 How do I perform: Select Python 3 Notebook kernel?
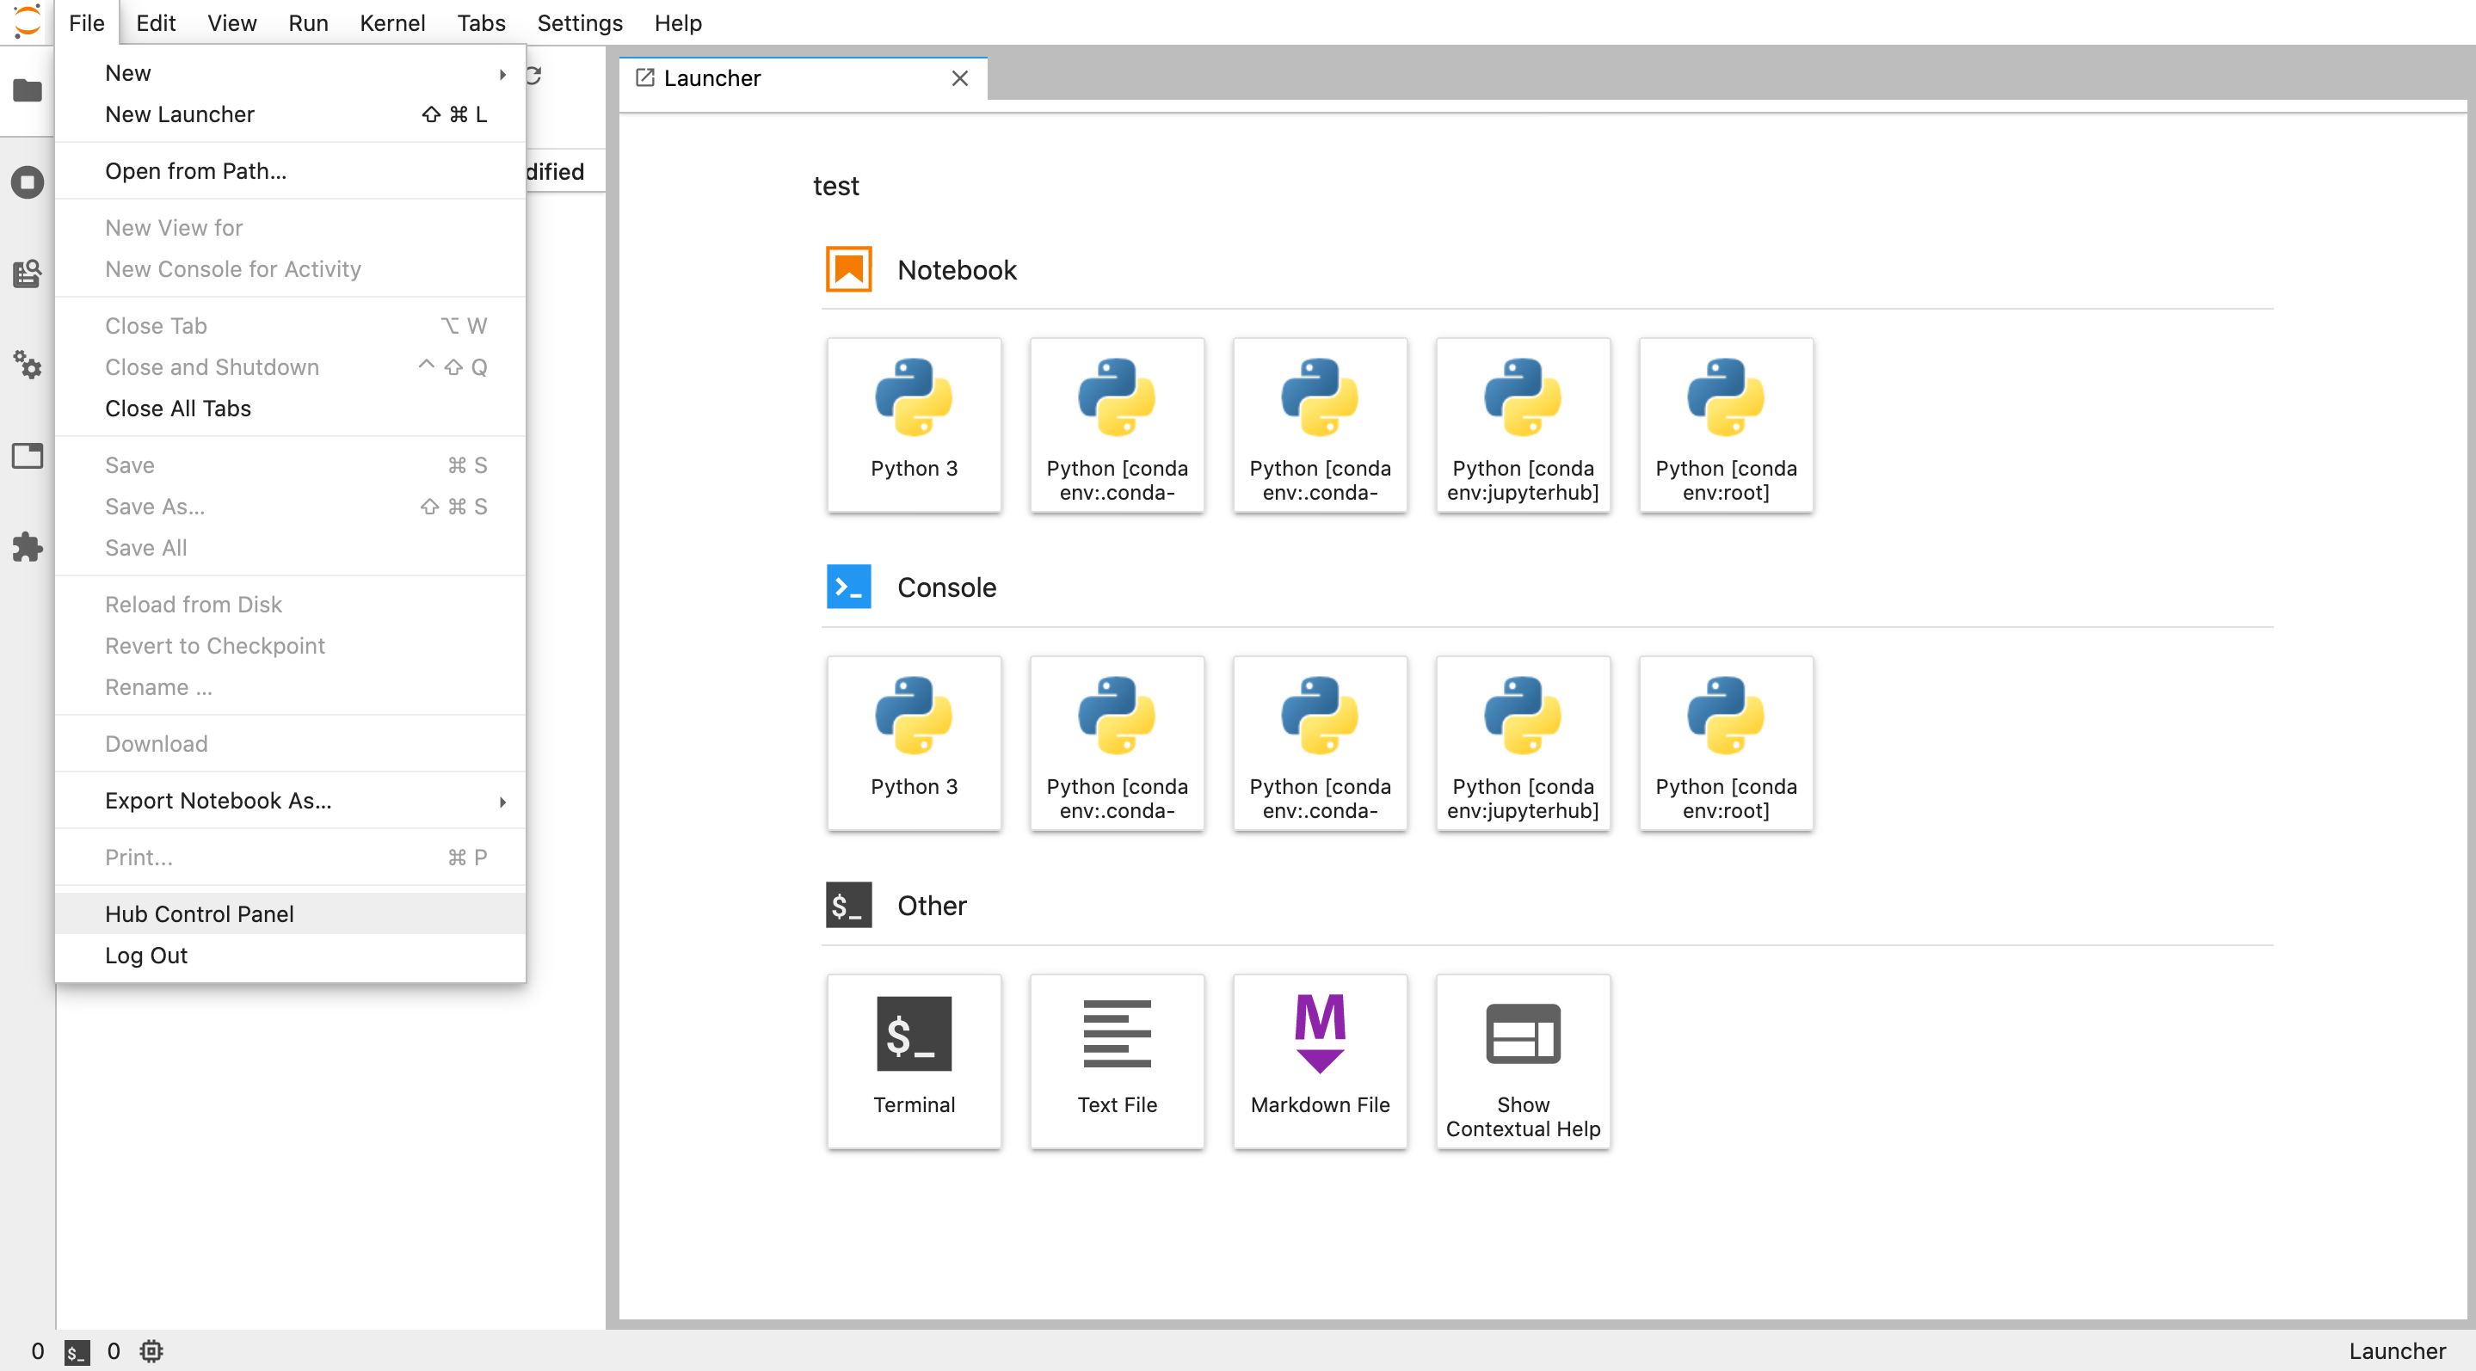point(914,424)
